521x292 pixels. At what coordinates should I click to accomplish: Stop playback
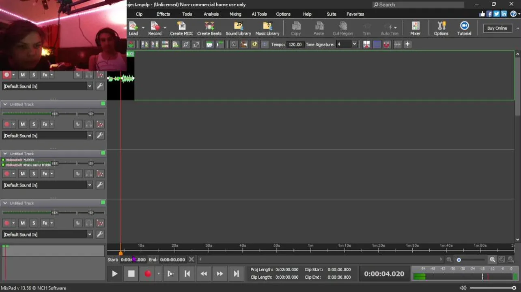[131, 274]
